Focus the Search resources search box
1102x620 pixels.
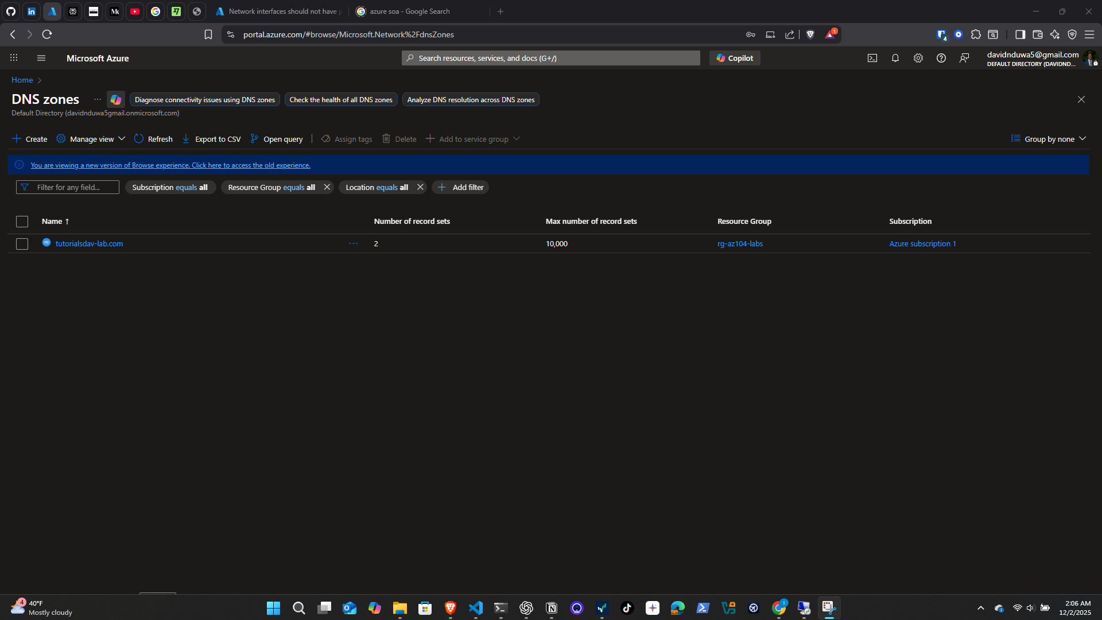click(x=551, y=58)
